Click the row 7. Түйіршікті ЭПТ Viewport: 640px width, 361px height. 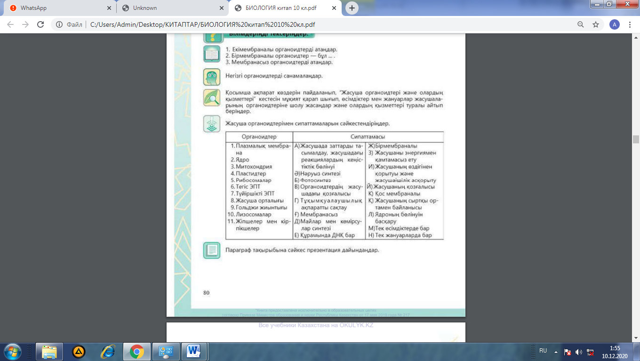[252, 194]
